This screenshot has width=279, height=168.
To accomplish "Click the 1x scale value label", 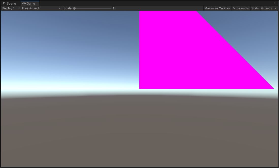I will 114,8.
